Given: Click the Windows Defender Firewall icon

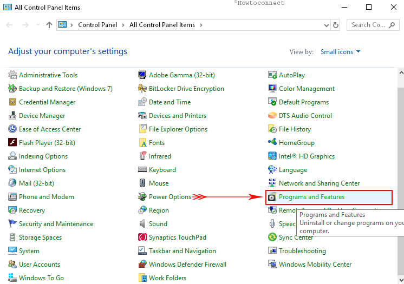Looking at the screenshot, I should 142,264.
